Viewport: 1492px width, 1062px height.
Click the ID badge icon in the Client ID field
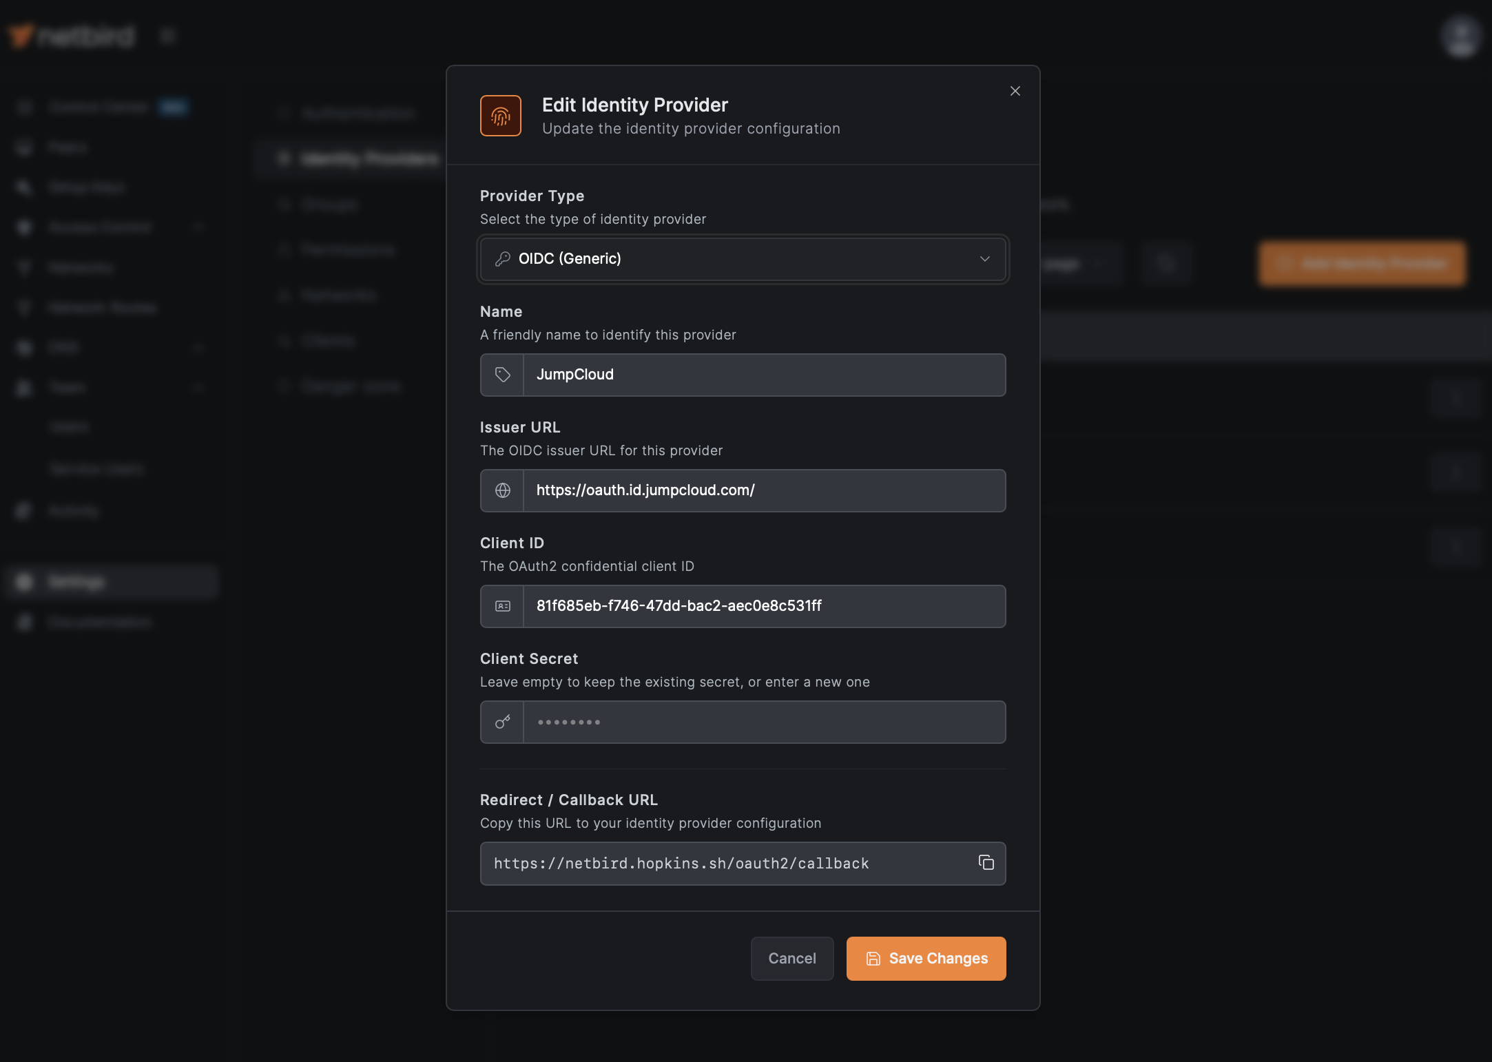click(x=504, y=606)
